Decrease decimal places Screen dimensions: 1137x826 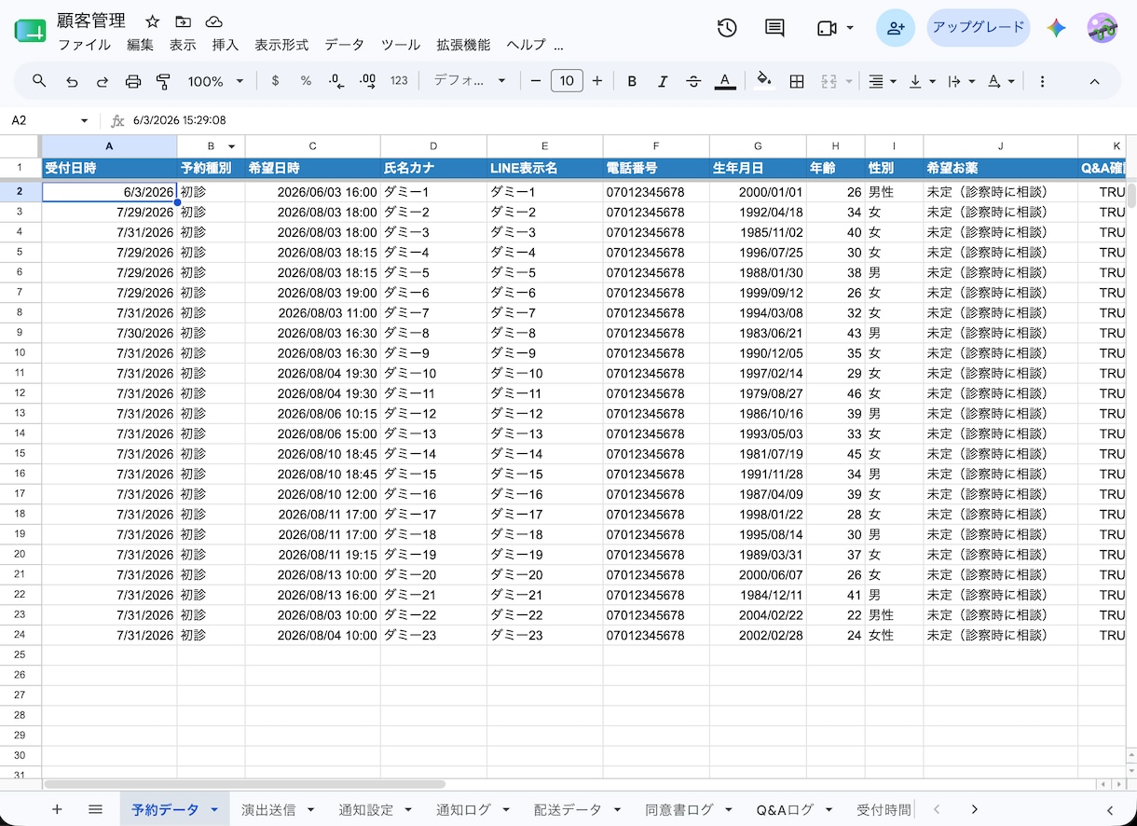336,81
